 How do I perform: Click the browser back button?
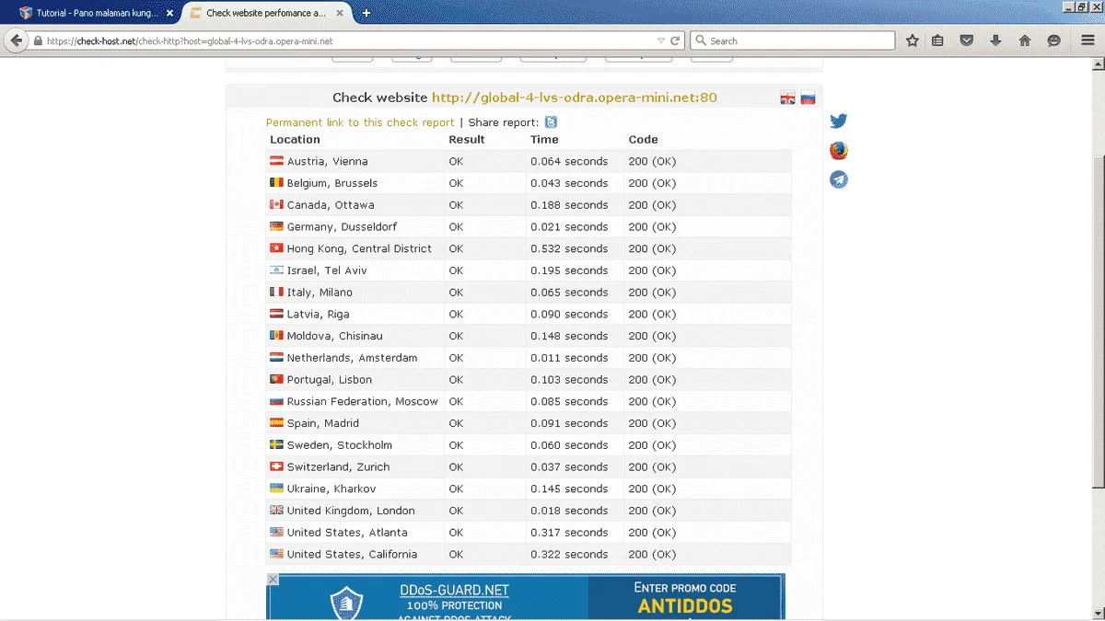coord(16,40)
